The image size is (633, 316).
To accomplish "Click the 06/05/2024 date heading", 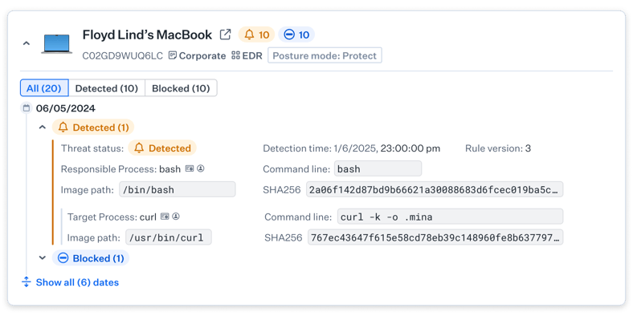I will (x=65, y=108).
